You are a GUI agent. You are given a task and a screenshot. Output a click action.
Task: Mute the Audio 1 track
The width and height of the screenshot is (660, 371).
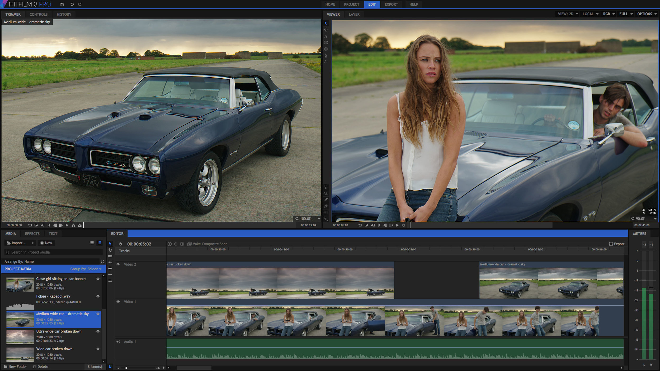click(118, 342)
